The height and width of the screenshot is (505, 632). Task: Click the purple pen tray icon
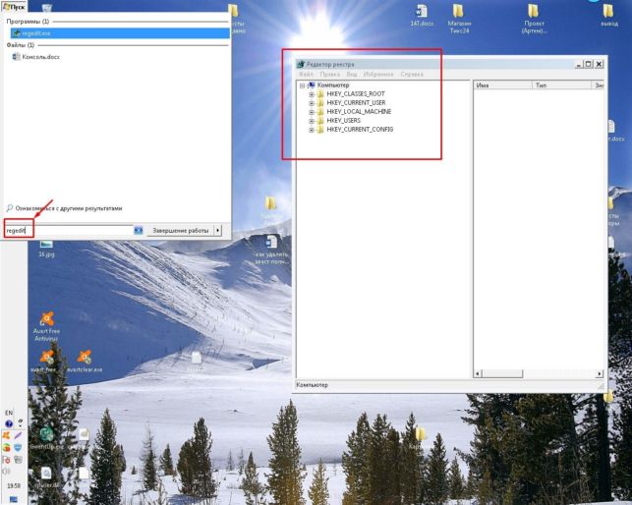tap(18, 435)
